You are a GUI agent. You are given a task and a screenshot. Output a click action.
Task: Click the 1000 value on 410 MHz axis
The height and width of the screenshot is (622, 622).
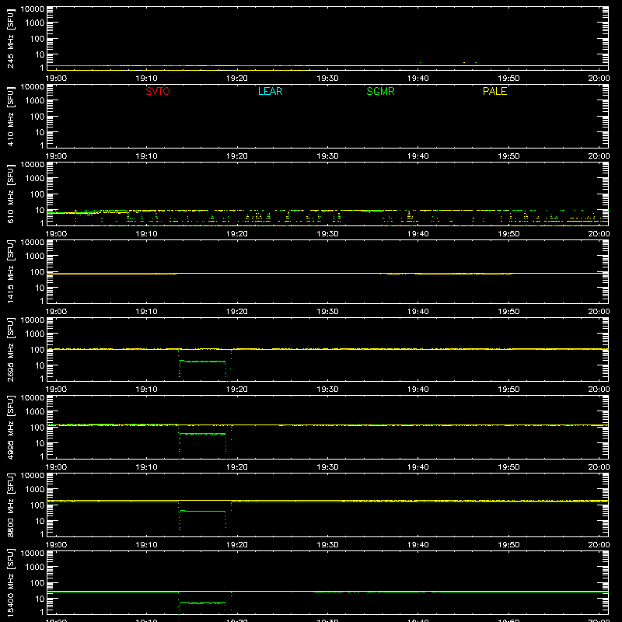(35, 101)
